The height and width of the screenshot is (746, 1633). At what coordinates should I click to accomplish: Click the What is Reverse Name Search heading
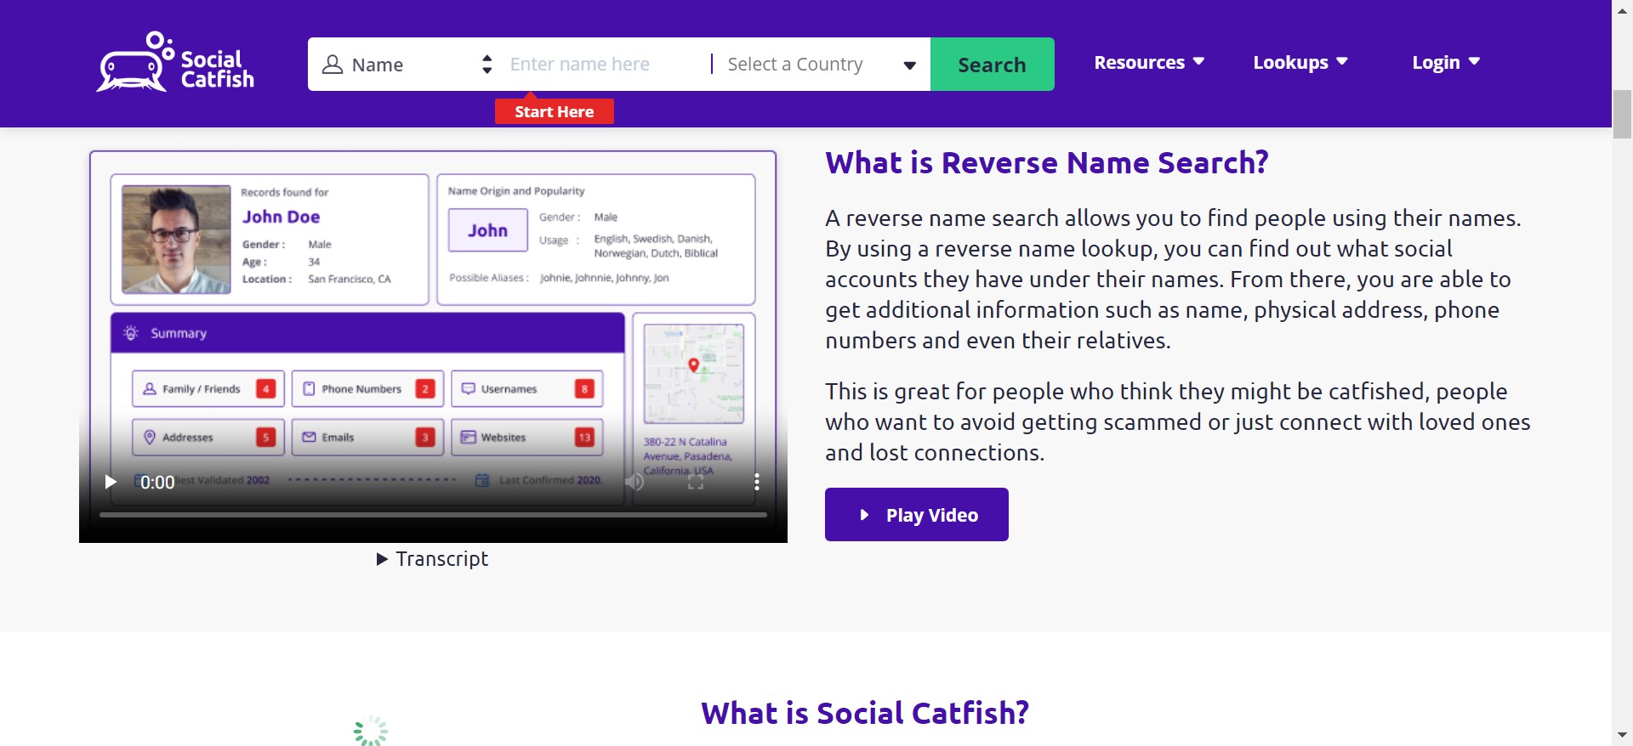[x=1047, y=161]
